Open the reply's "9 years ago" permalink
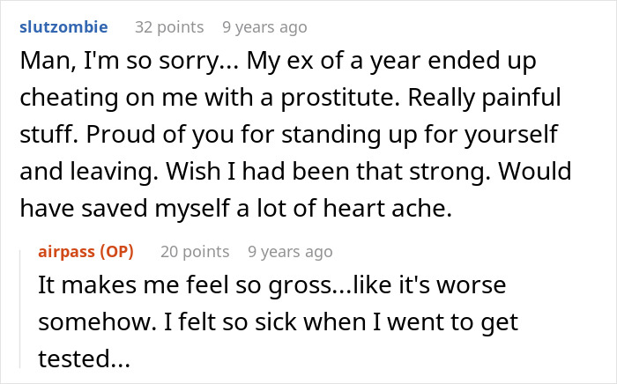 tap(290, 252)
